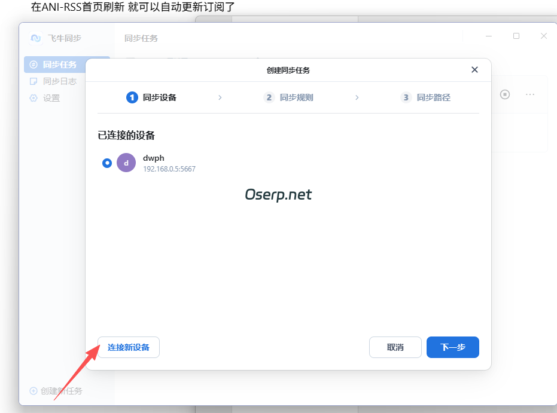Click the circular stop icon on the task card

click(x=504, y=94)
